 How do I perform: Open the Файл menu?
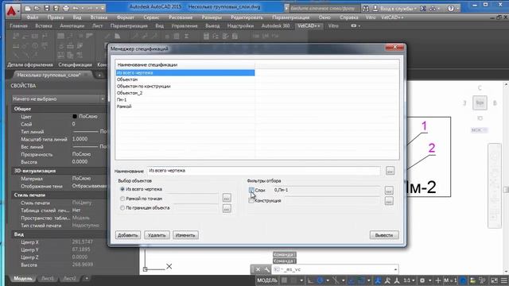tap(32, 17)
